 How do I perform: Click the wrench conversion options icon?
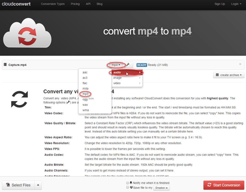click(x=128, y=65)
